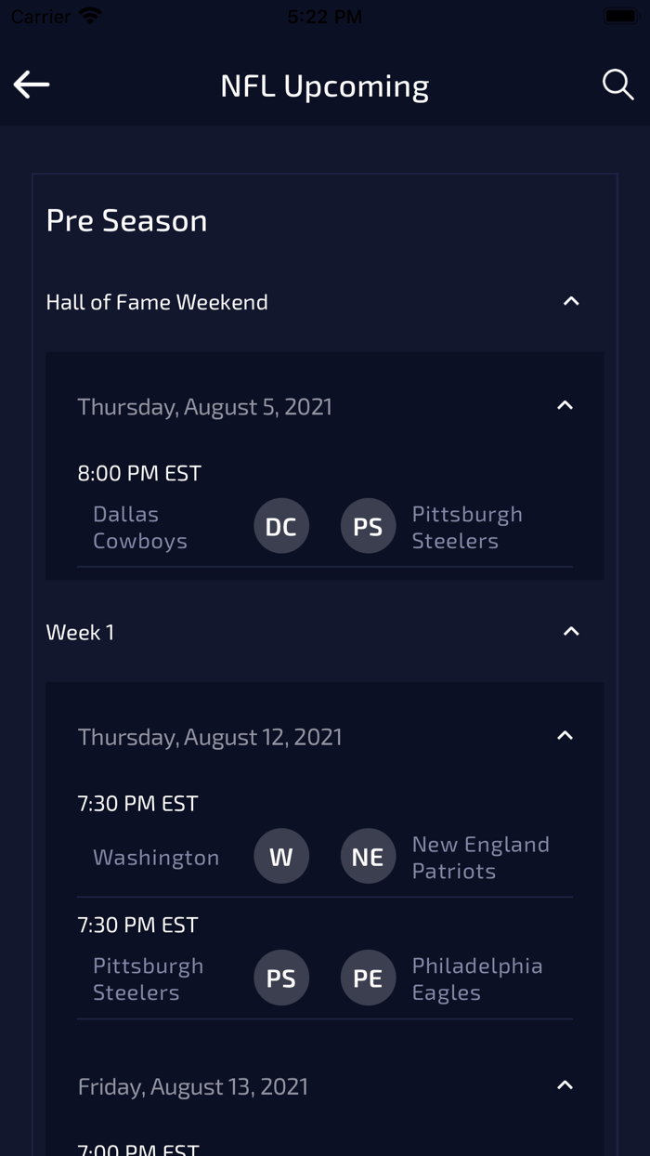Open the Dallas Cowboys team name

tap(140, 527)
